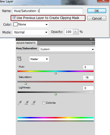
Task: Open the Mode Normal dropdown
Action: 31,32
